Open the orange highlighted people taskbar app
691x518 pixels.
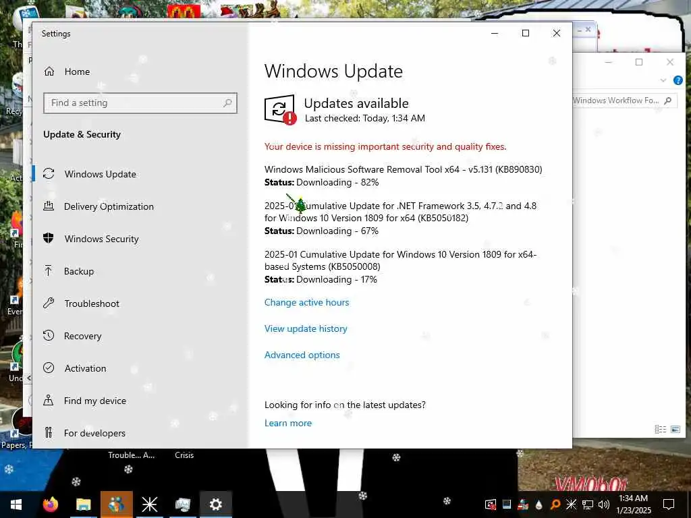tap(116, 505)
